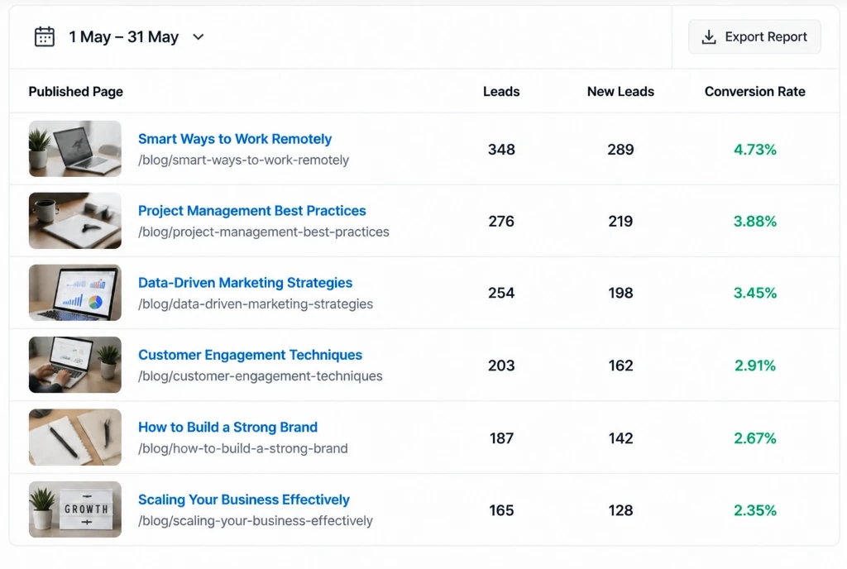Select the /blog/data-driven-marketing-strategies path text
847x569 pixels.
click(x=256, y=304)
